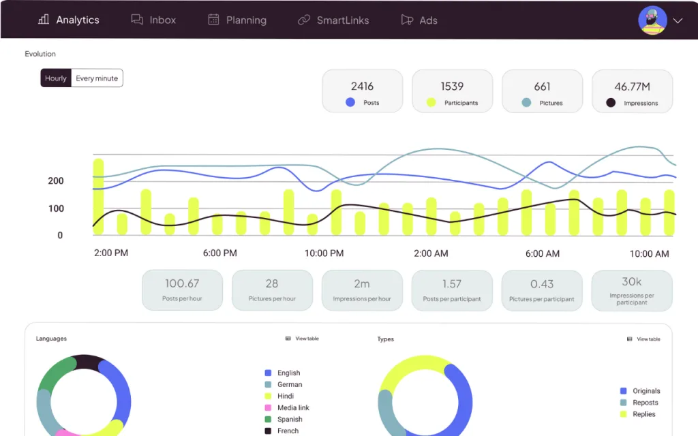The image size is (698, 436).
Task: Expand the account dropdown chevron
Action: [x=678, y=20]
